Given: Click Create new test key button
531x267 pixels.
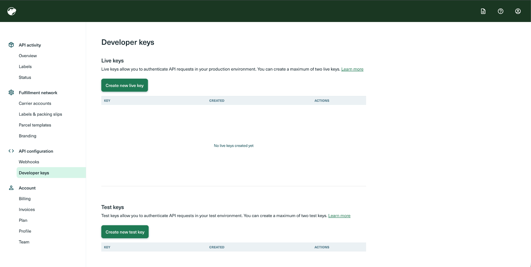Looking at the screenshot, I should (125, 232).
